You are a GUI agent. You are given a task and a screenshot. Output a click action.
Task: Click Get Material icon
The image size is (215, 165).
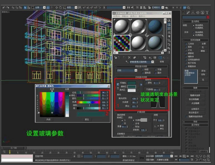point(116,57)
